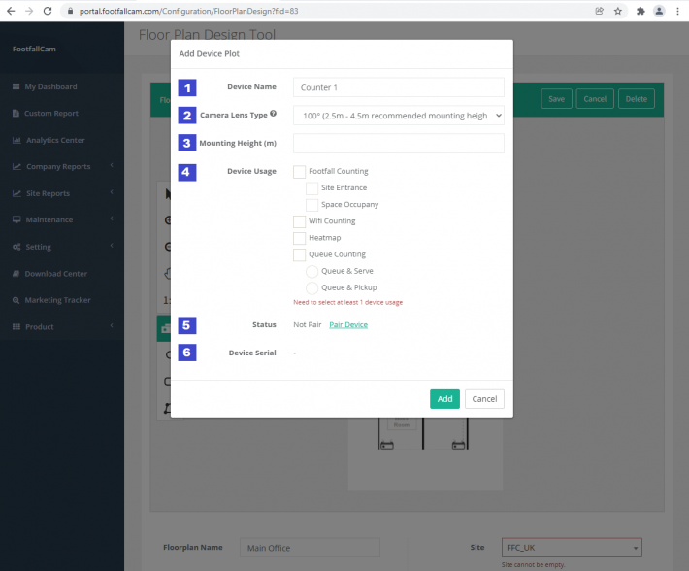Open the browser extensions puzzle icon
Viewport: 689px width, 571px height.
(640, 11)
